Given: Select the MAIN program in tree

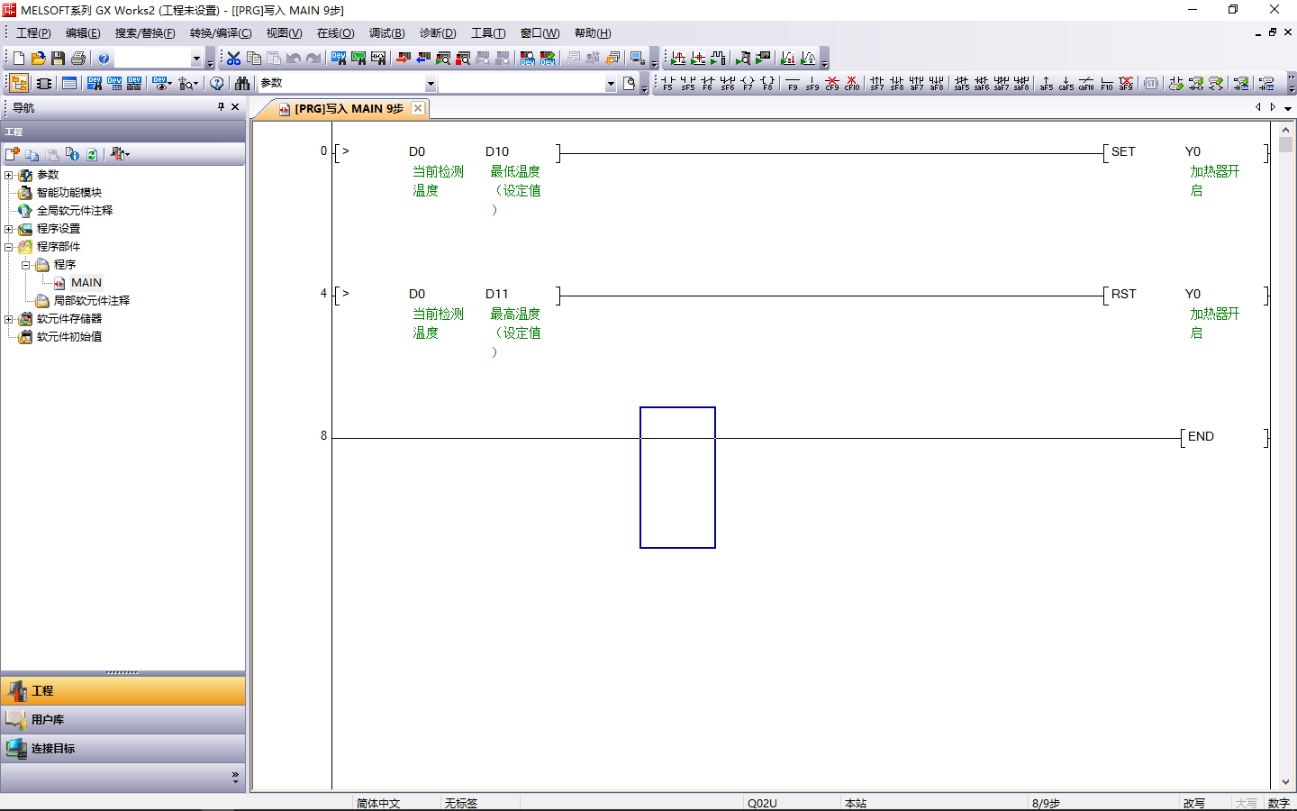Looking at the screenshot, I should point(86,283).
